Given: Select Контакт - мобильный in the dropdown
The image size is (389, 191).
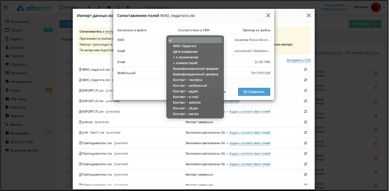Looking at the screenshot, I should (195, 86).
